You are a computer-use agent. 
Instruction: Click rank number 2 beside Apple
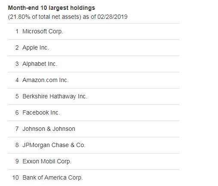pos(17,47)
